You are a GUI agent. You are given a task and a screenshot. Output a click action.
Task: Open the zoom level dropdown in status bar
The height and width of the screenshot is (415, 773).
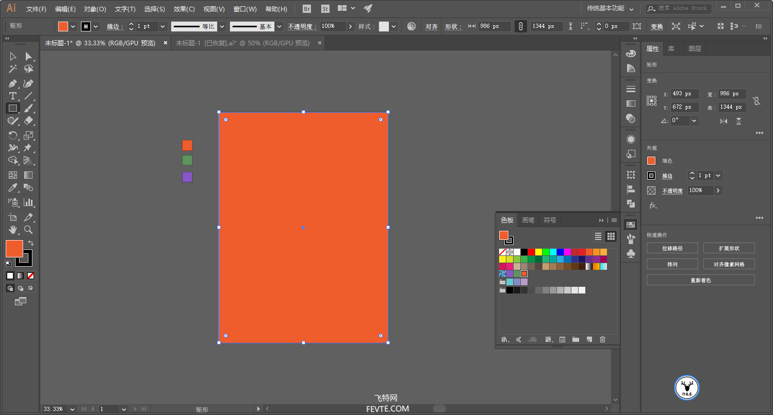(x=72, y=409)
